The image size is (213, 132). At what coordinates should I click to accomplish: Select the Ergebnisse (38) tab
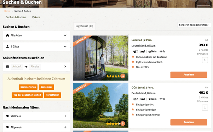coord(84,26)
